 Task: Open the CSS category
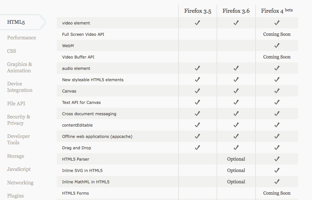pyautogui.click(x=12, y=51)
